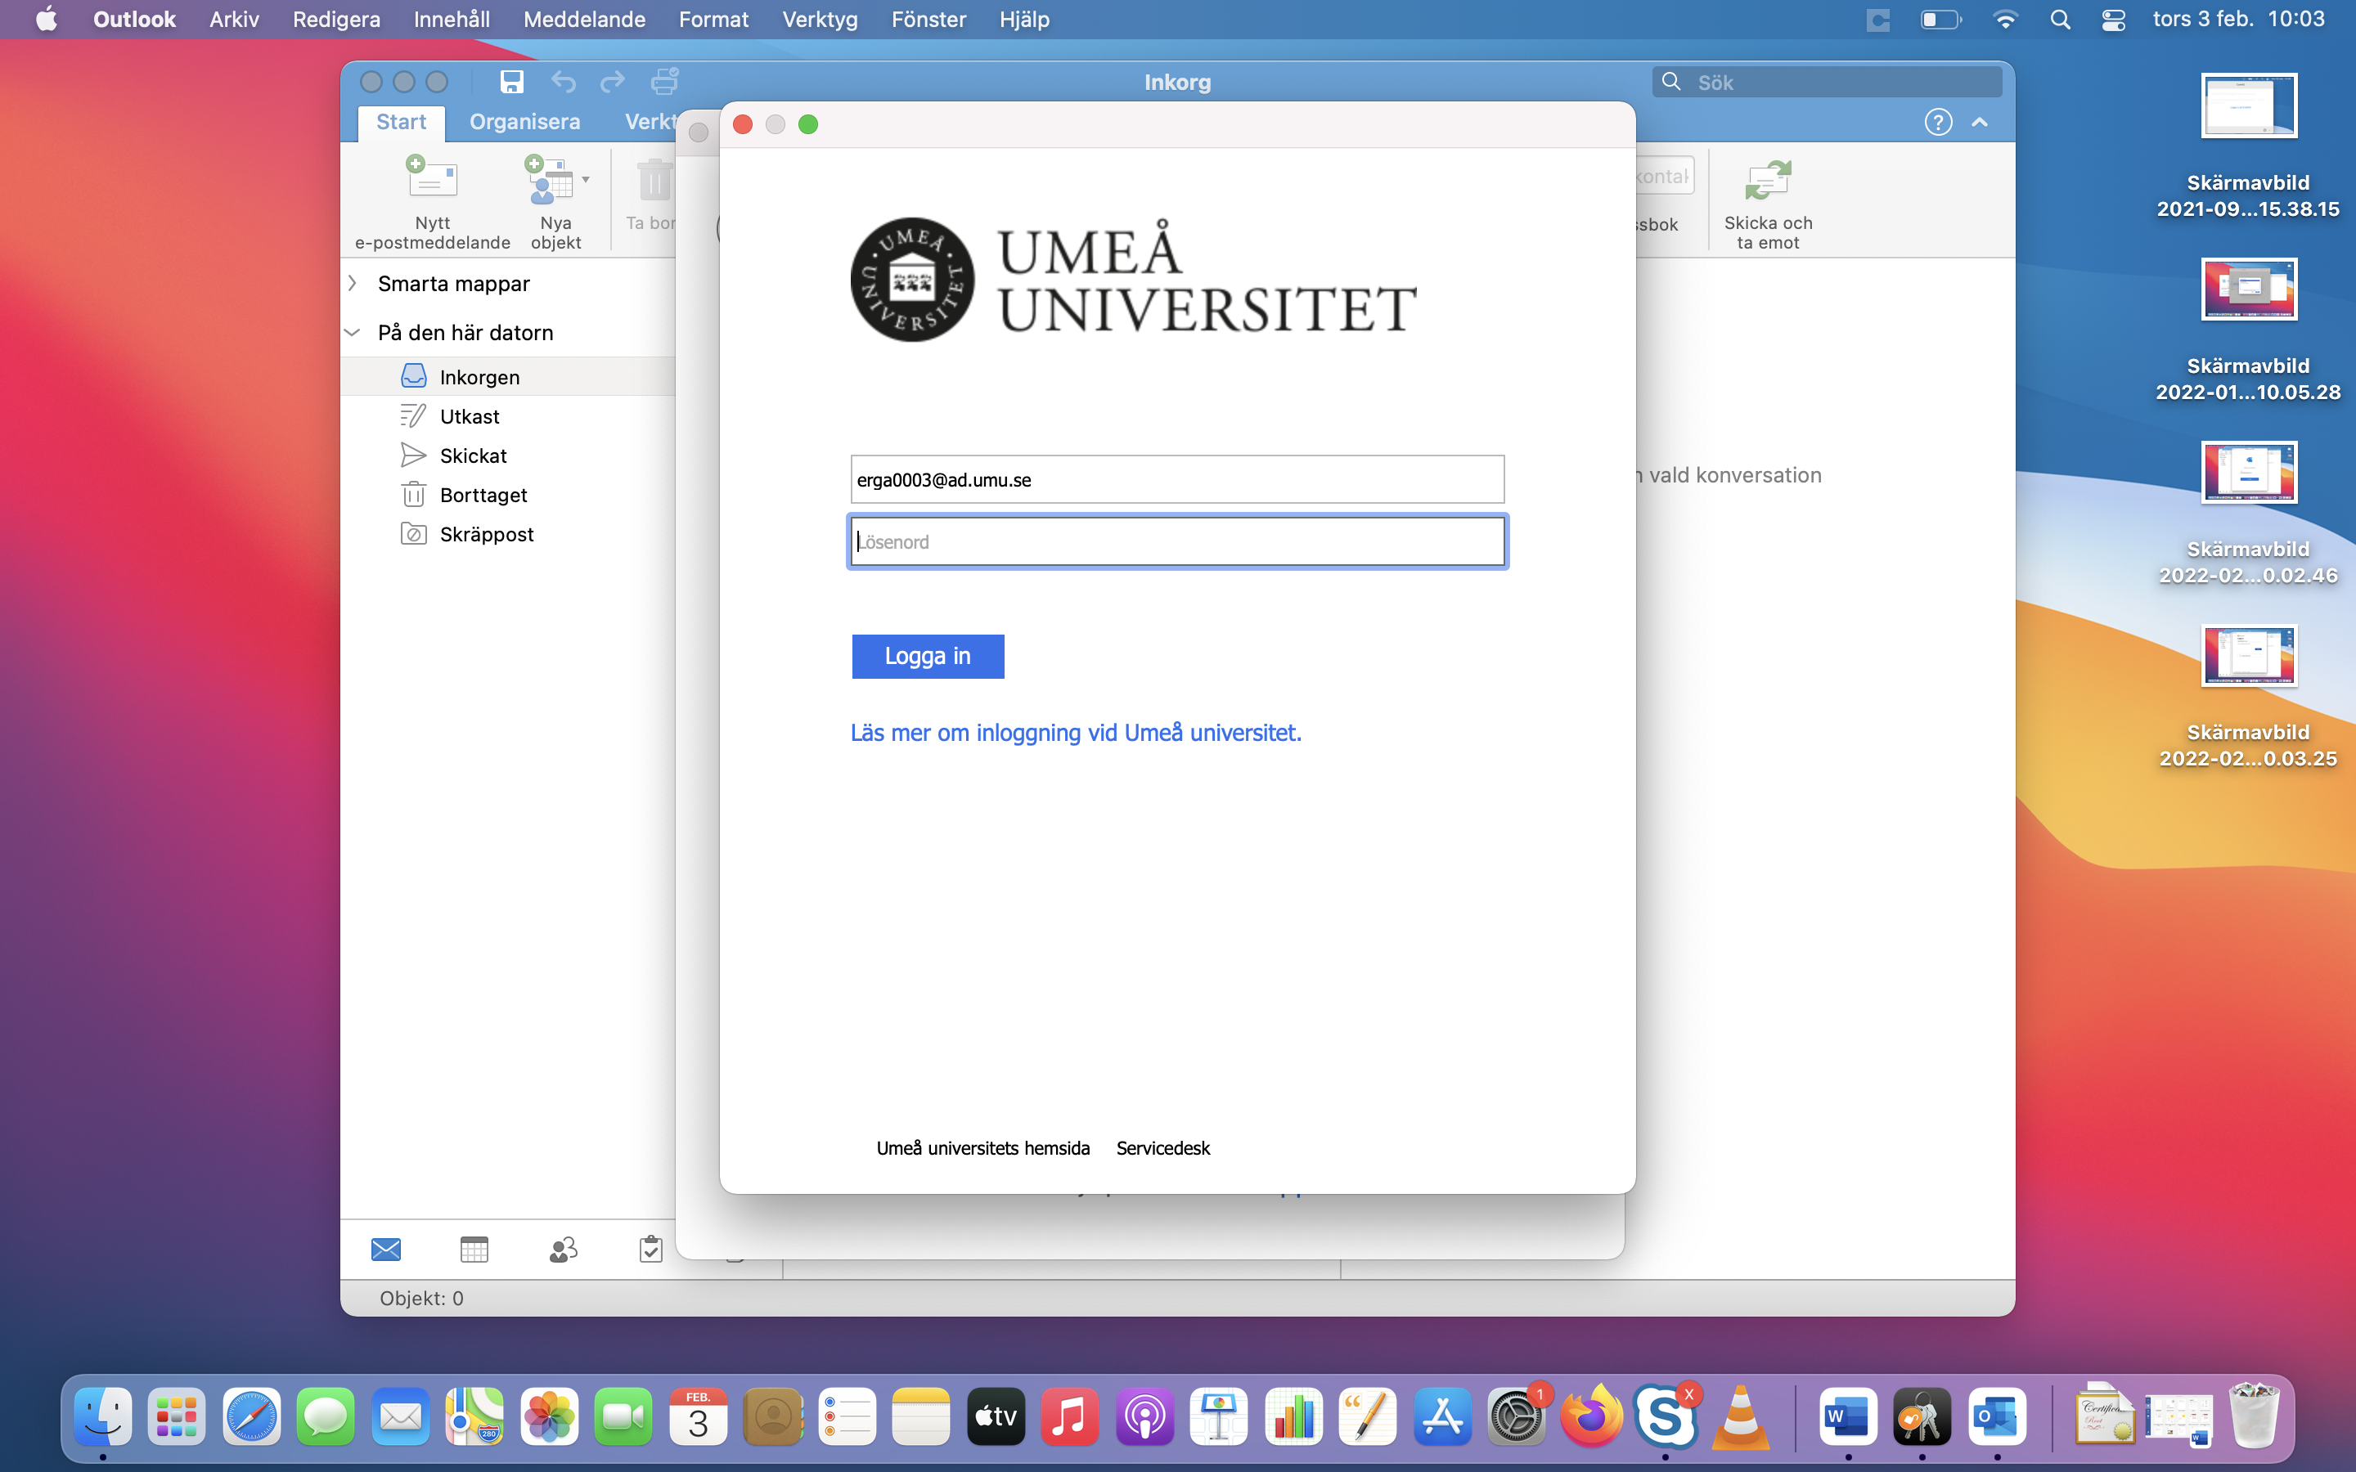Viewport: 2356px width, 1472px height.
Task: Click the Wi-Fi status icon
Action: tap(2004, 20)
